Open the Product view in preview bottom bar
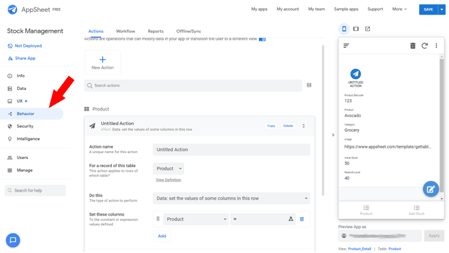 pyautogui.click(x=367, y=210)
